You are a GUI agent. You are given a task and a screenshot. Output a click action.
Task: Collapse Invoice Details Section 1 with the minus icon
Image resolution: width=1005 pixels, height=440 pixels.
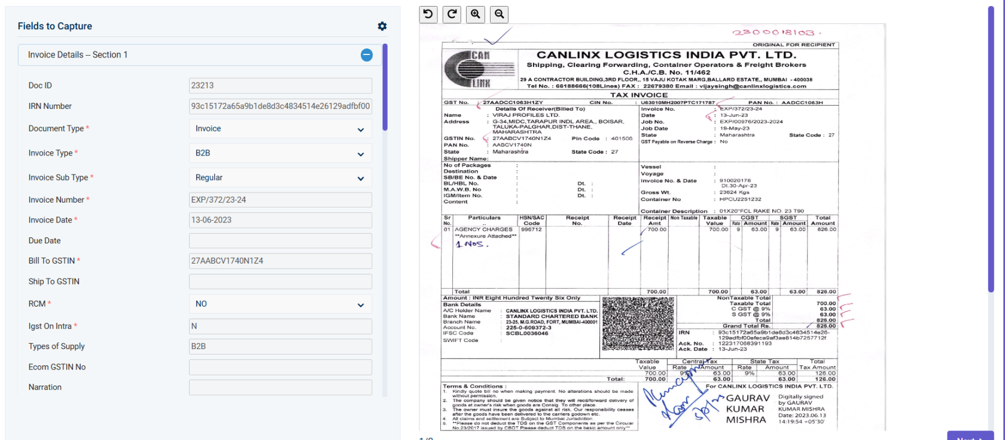(367, 55)
